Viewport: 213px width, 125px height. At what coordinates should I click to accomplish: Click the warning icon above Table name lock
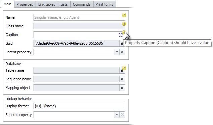[x=124, y=68]
